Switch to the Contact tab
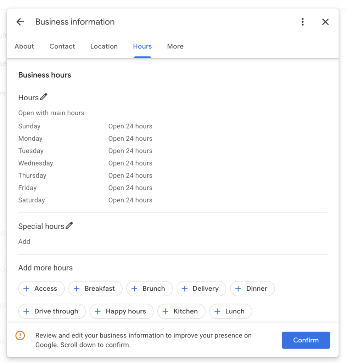Image resolution: width=347 pixels, height=363 pixels. (x=62, y=46)
